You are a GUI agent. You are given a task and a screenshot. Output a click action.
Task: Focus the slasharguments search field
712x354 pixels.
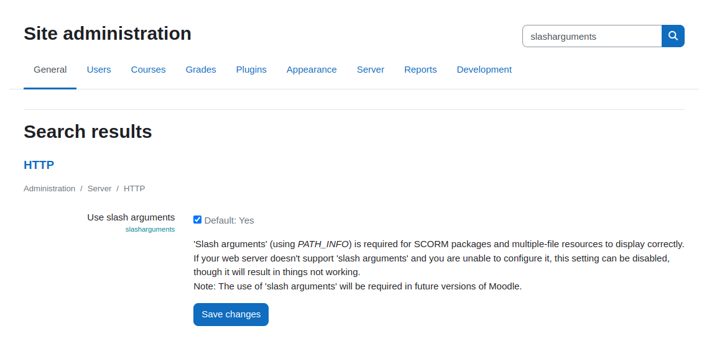click(x=592, y=36)
